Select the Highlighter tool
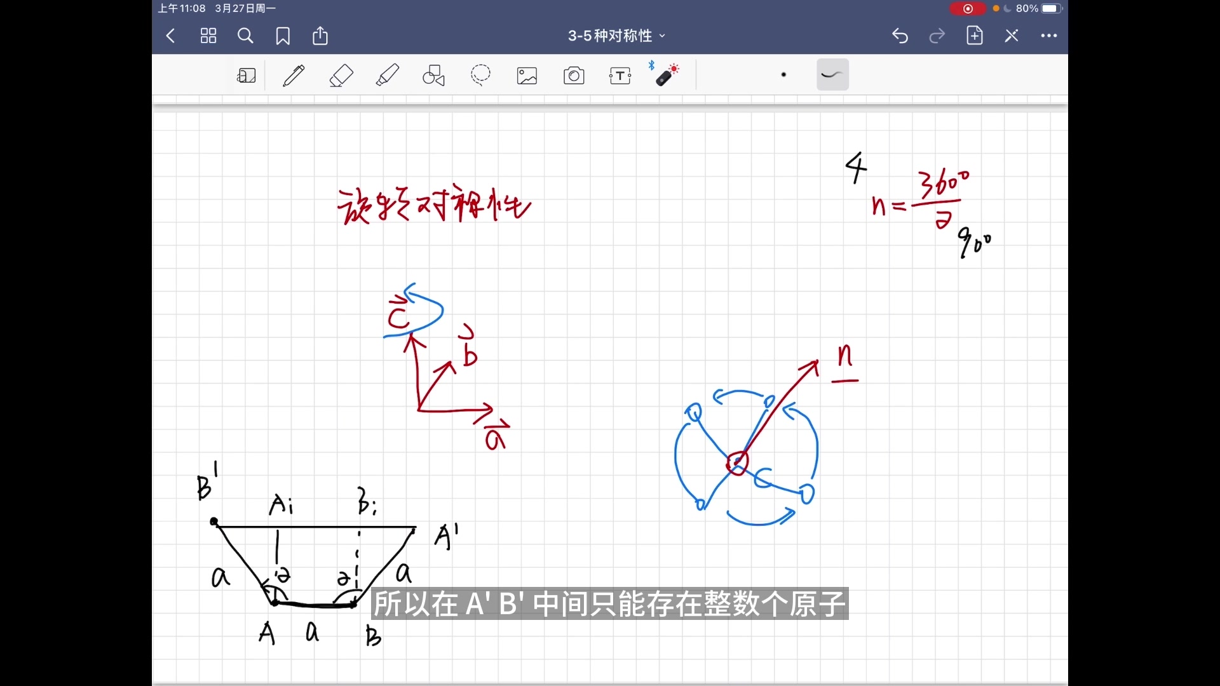The image size is (1220, 686). tap(388, 76)
